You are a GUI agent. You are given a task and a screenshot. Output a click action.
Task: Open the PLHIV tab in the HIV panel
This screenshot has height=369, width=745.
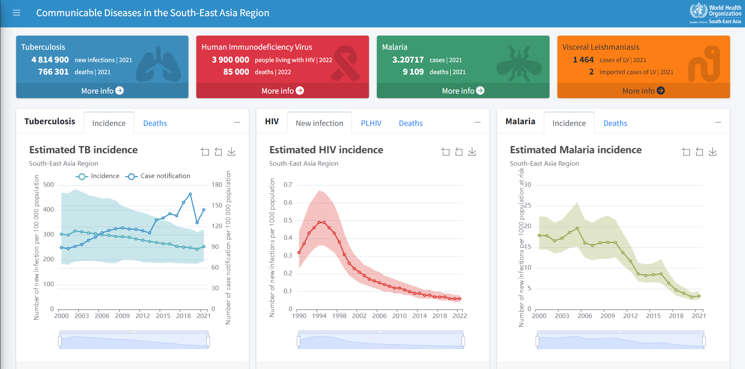371,123
